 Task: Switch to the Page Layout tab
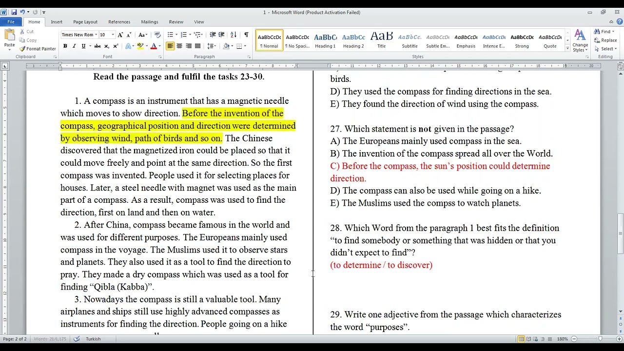pos(85,22)
